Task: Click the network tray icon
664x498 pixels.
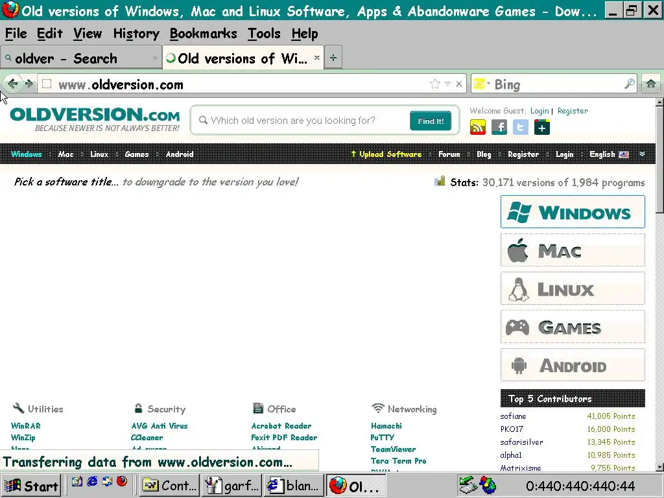Action: point(468,485)
